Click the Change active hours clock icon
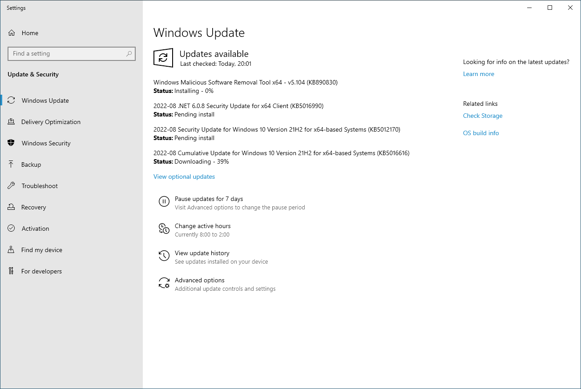Viewport: 581px width, 389px height. point(164,229)
